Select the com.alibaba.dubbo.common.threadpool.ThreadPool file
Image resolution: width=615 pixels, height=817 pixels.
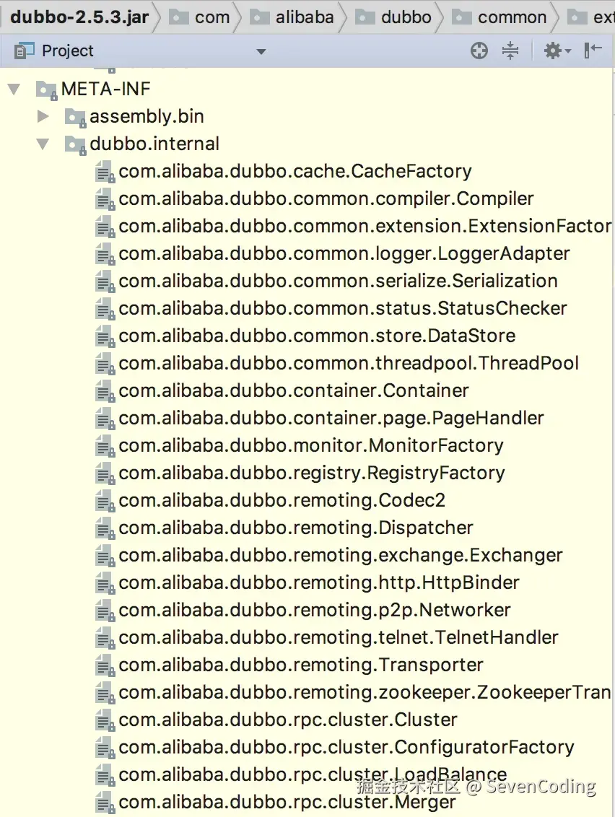(x=349, y=364)
